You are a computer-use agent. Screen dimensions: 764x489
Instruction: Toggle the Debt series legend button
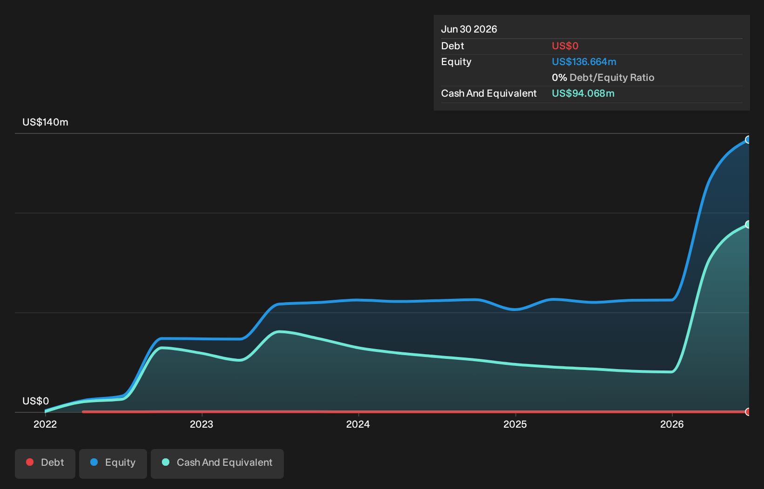(45, 463)
